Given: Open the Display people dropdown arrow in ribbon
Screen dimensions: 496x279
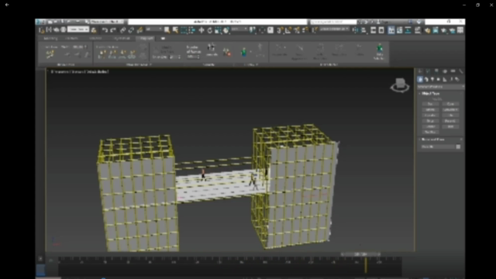Looking at the screenshot, I should [250, 52].
